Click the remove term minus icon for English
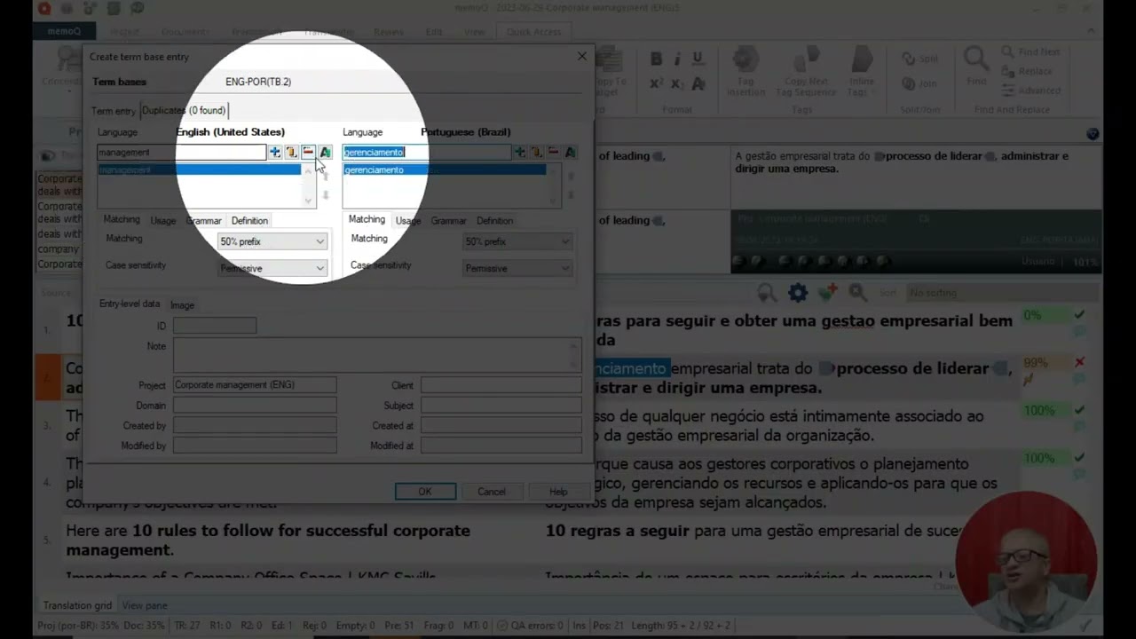Viewport: 1136px width, 639px height. click(308, 153)
